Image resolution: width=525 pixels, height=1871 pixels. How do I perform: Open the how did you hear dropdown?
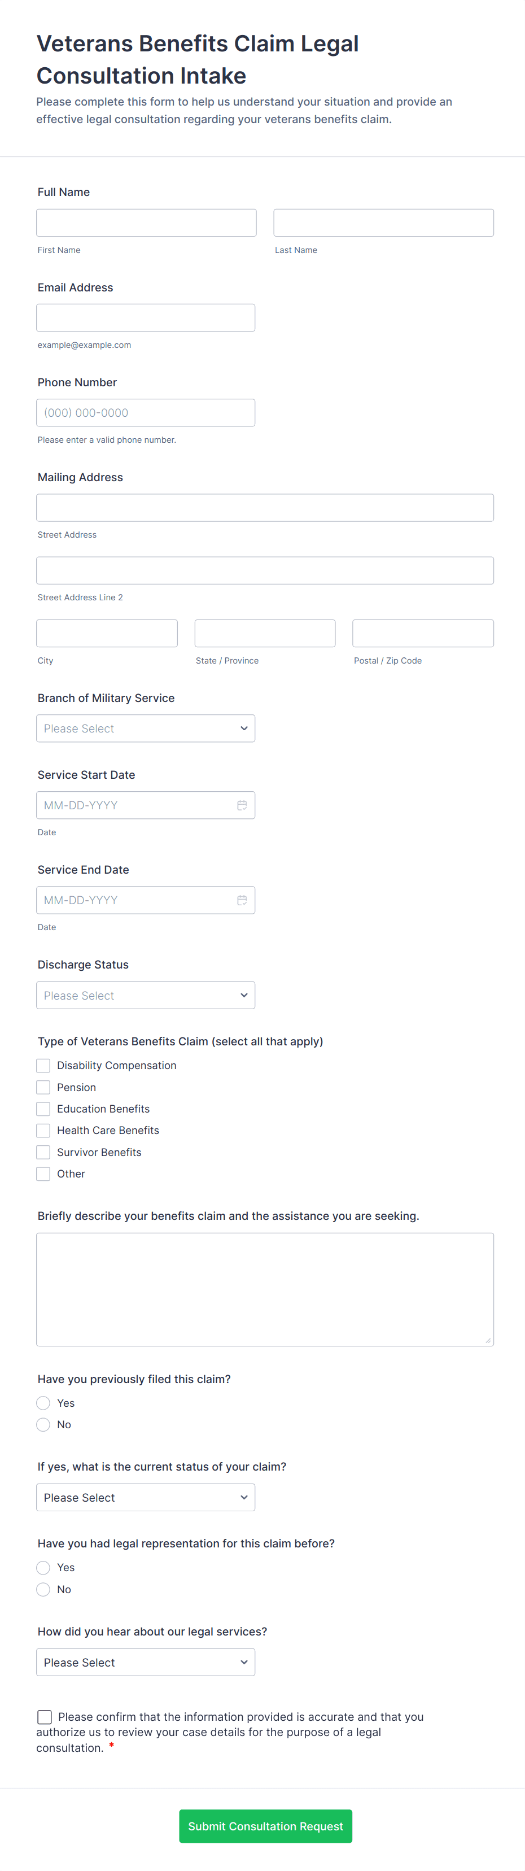pos(145,1662)
